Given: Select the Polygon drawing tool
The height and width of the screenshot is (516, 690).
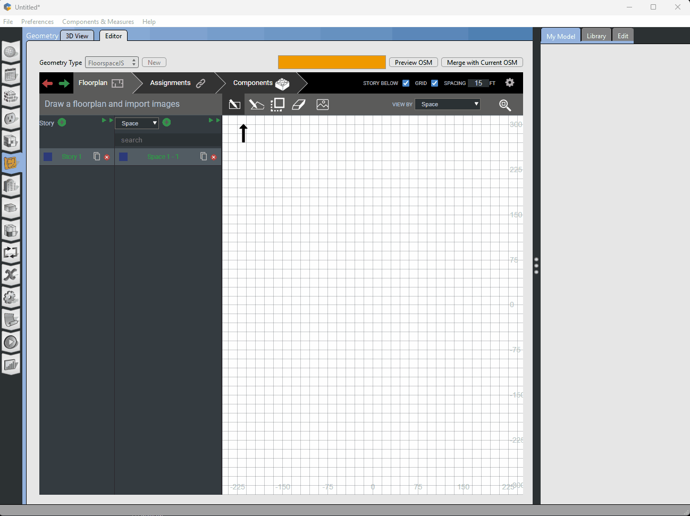Looking at the screenshot, I should point(257,105).
